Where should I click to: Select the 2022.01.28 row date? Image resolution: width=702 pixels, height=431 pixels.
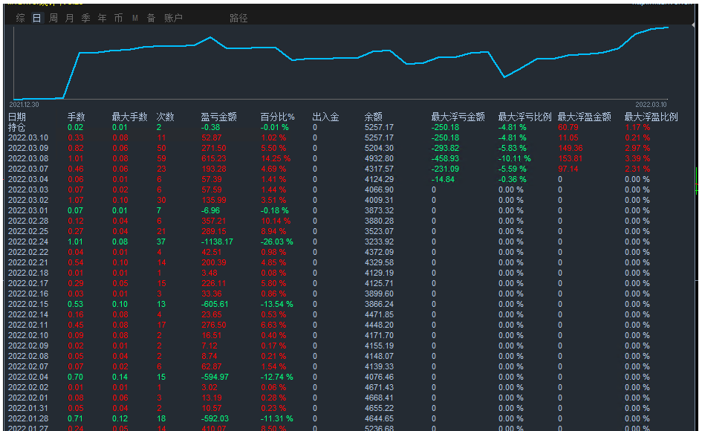click(27, 418)
